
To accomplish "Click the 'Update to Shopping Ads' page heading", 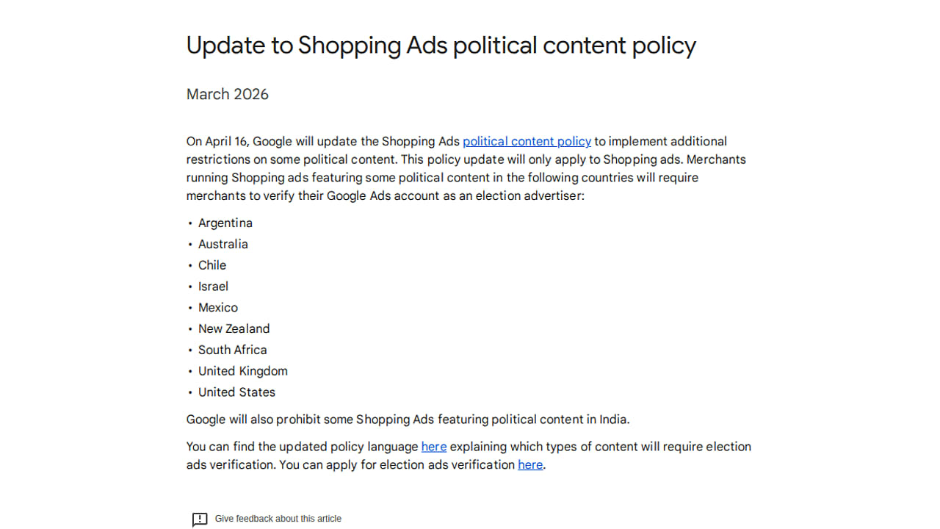I will 441,46.
